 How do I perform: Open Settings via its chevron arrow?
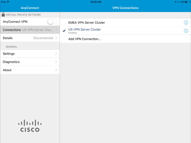(56, 54)
